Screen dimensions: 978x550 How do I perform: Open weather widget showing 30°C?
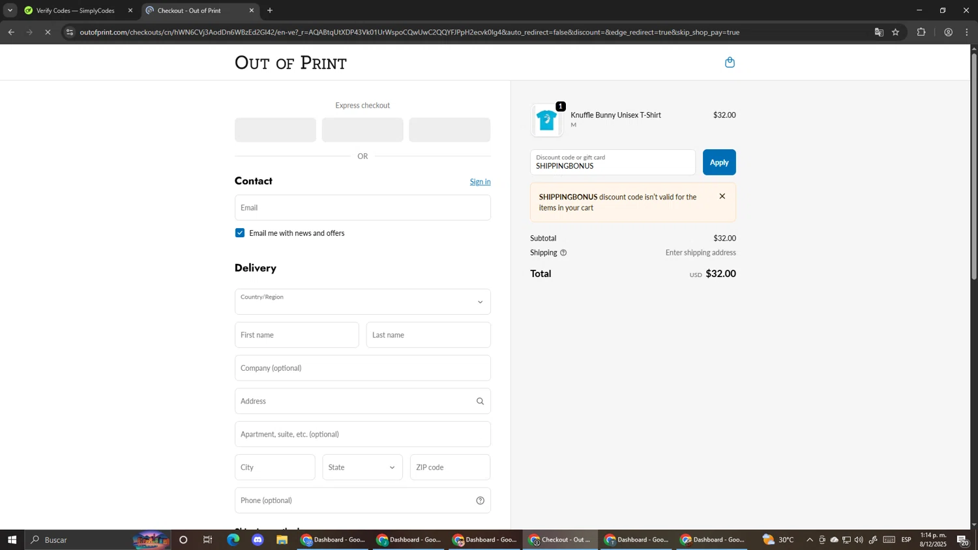778,540
